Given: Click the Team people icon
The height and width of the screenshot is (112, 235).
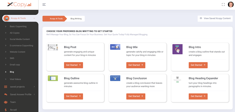Looking at the screenshot, I should click(6, 102).
